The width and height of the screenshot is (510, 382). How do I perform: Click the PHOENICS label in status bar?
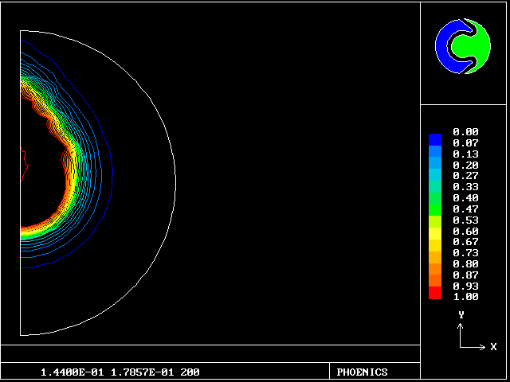pos(362,372)
